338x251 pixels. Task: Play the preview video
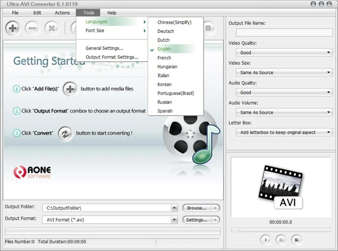265,240
